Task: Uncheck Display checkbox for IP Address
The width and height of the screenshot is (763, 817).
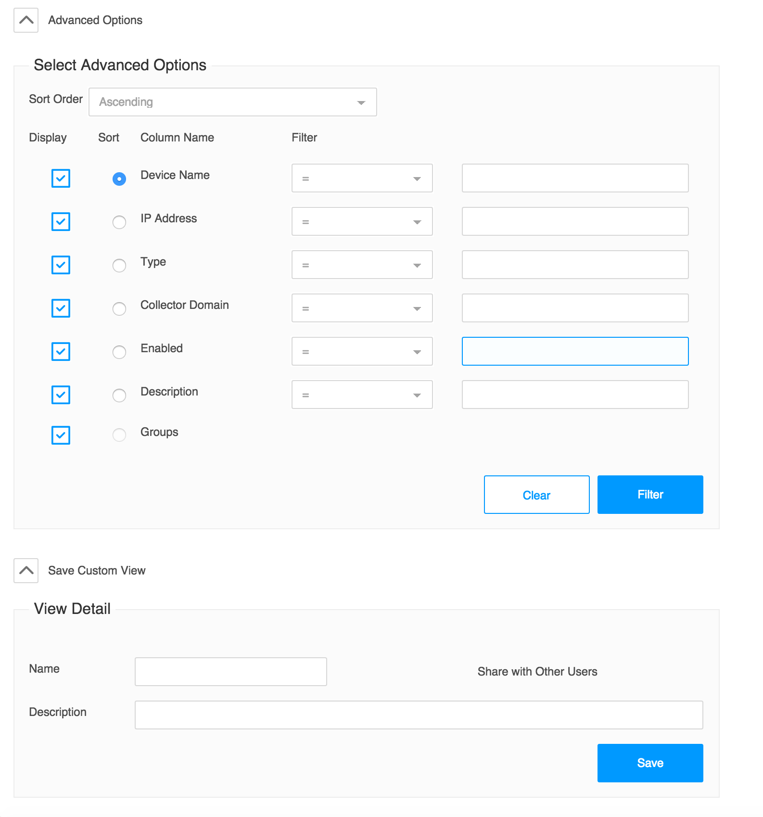Action: coord(61,222)
